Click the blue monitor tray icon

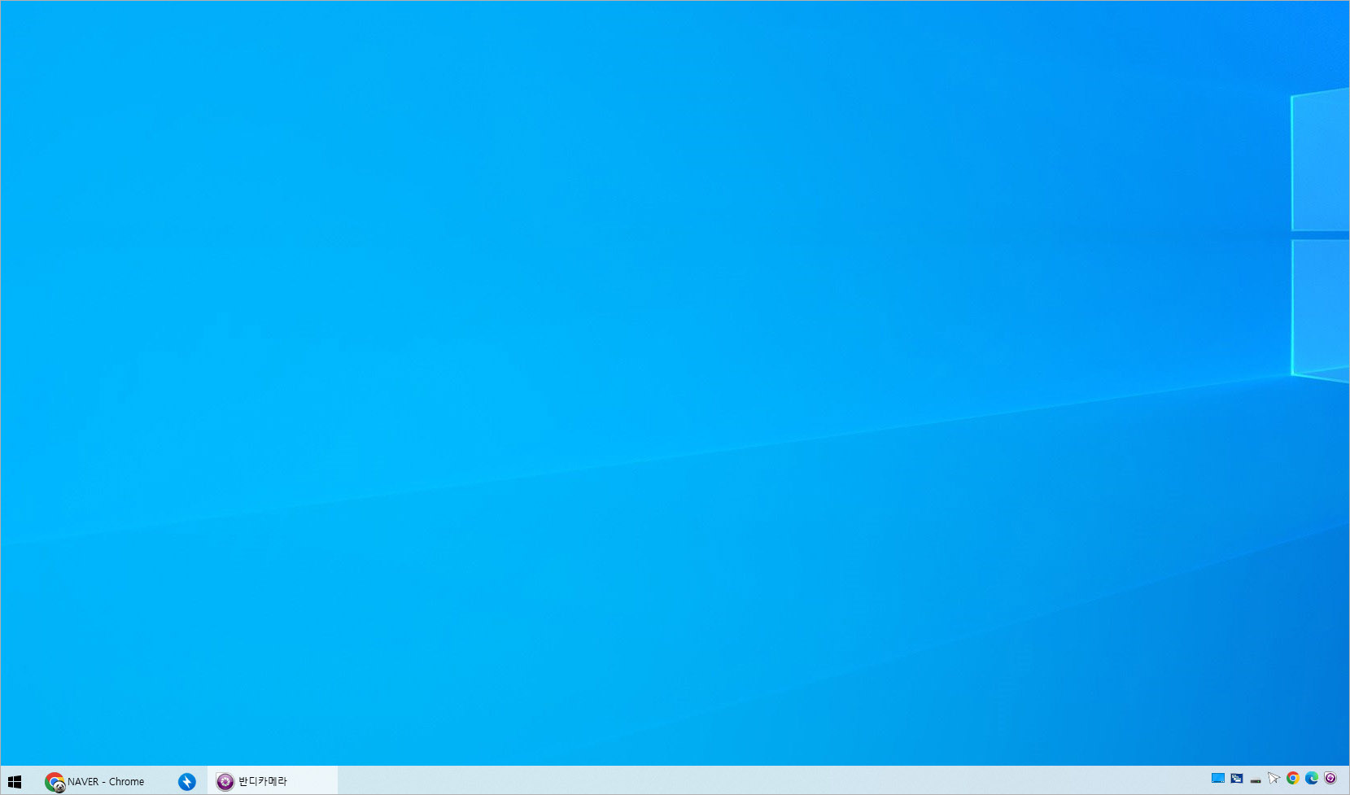[x=1217, y=779]
